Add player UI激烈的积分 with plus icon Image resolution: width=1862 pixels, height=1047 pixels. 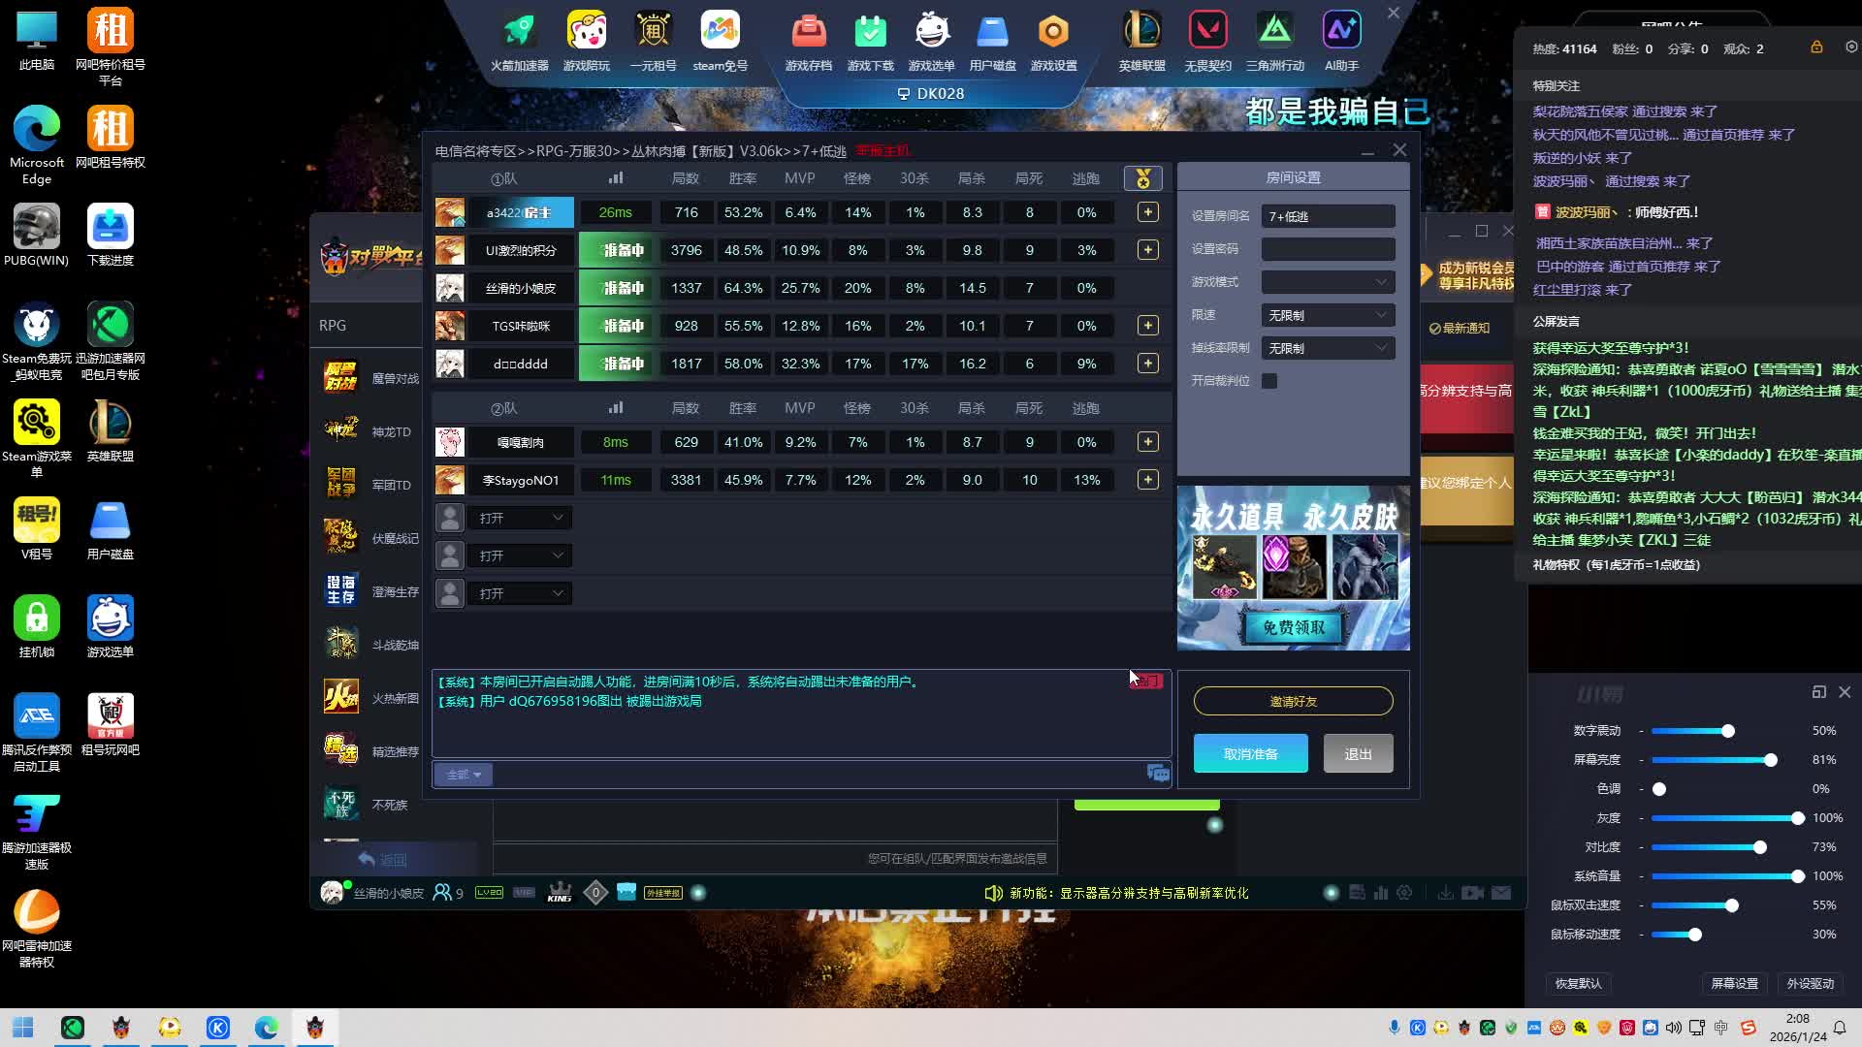point(1147,250)
